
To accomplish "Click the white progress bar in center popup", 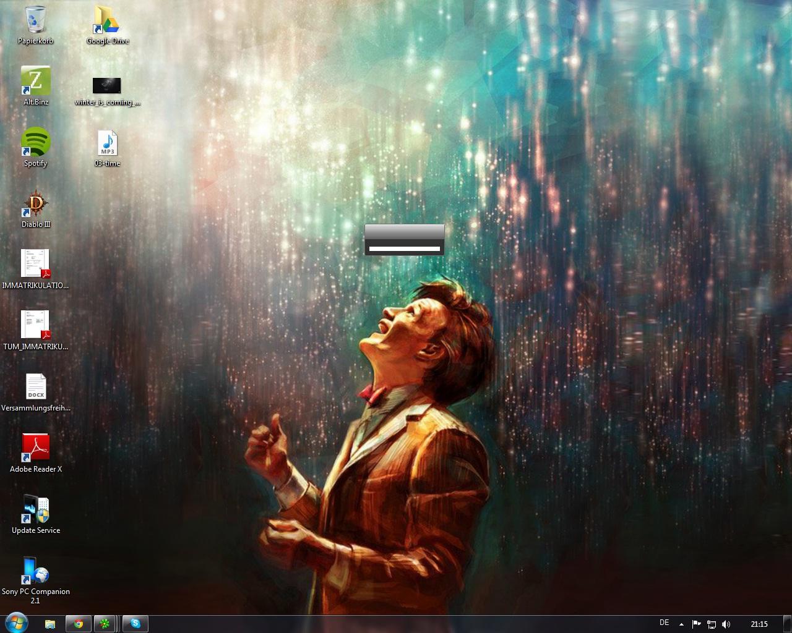I will [405, 249].
